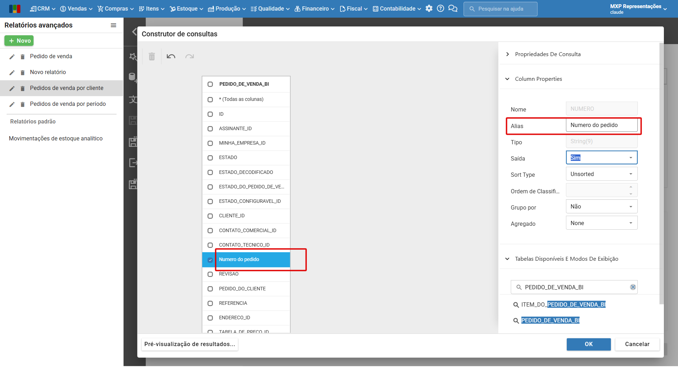The width and height of the screenshot is (678, 381).
Task: Click Pré-visualização de resultados button
Action: click(x=190, y=344)
